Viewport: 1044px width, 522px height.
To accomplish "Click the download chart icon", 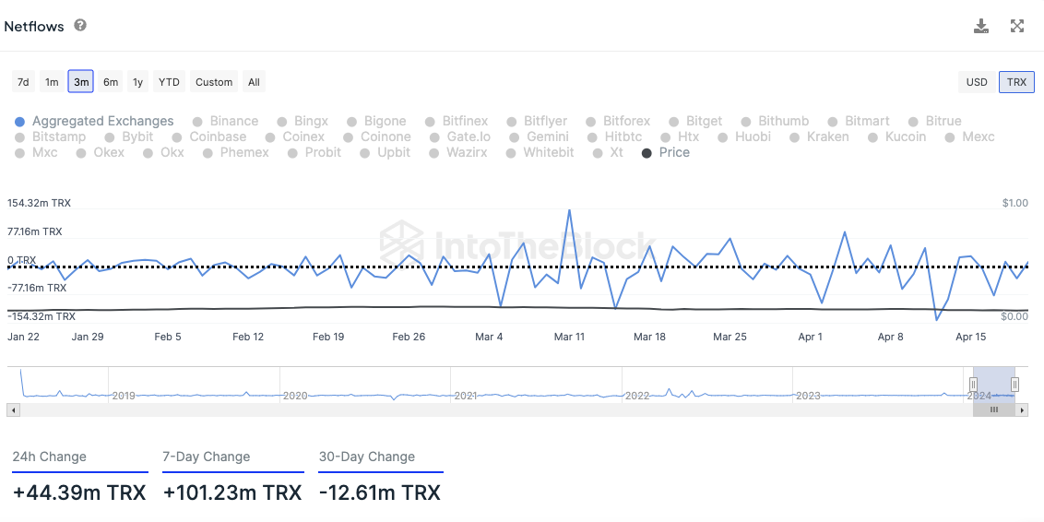I will pos(980,26).
